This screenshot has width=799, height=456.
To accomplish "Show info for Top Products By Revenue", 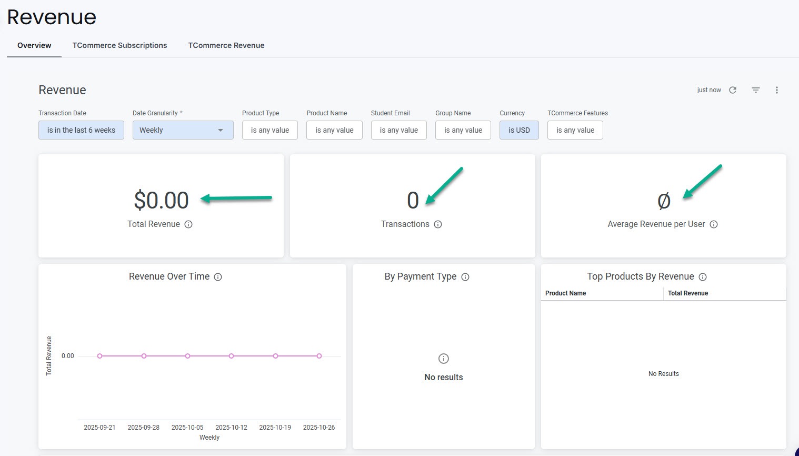I will (703, 277).
